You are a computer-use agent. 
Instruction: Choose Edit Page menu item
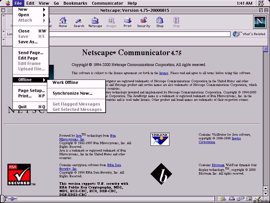(x=31, y=58)
